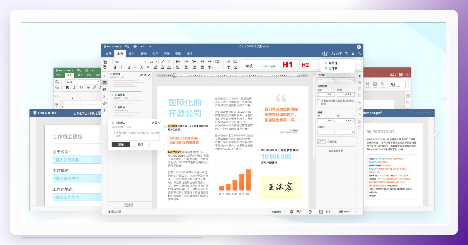Click the mail merge envelope icon in the toolbar

click(236, 67)
